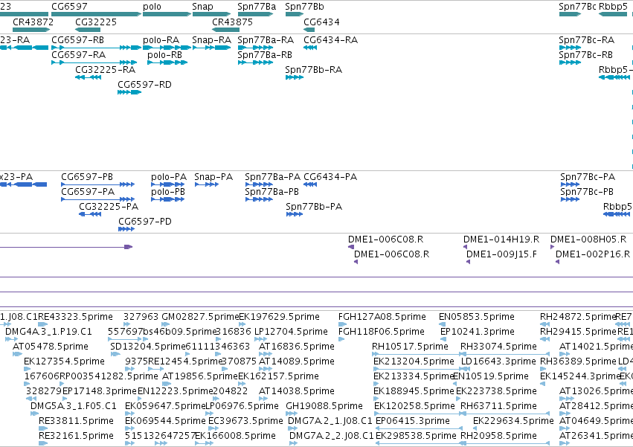Open protein CG6597-PD label
This screenshot has height=447, width=633.
145,222
